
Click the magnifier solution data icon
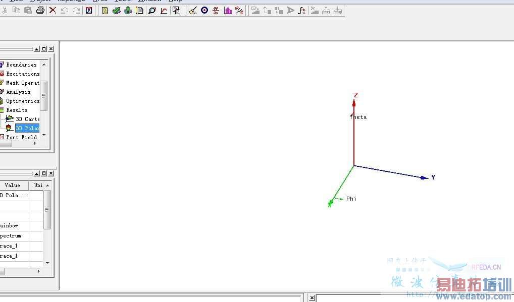pos(152,11)
